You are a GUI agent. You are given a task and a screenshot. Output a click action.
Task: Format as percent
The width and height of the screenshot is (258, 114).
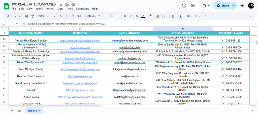(60, 16)
